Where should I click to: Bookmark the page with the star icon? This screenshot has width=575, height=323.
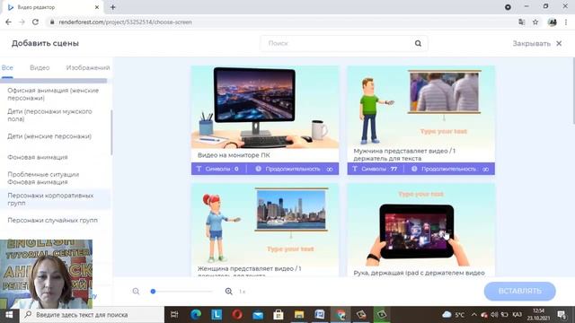point(535,22)
